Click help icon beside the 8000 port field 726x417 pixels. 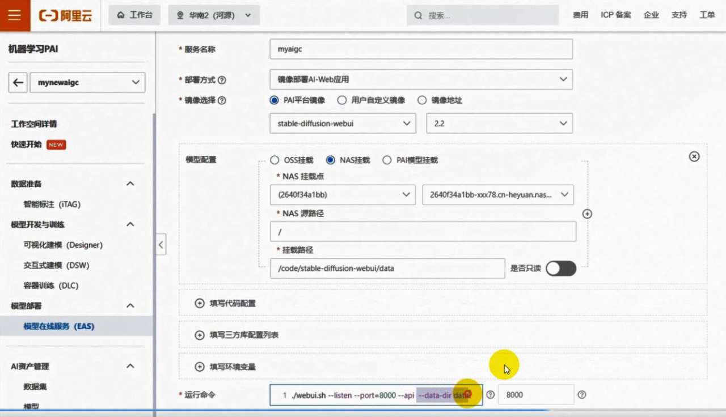click(x=581, y=395)
